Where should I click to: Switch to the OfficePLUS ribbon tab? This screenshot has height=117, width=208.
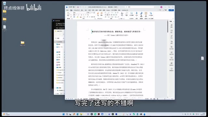77,10
